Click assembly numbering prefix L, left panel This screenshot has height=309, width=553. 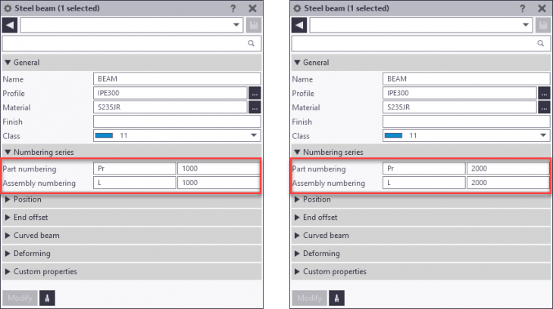[x=134, y=183]
